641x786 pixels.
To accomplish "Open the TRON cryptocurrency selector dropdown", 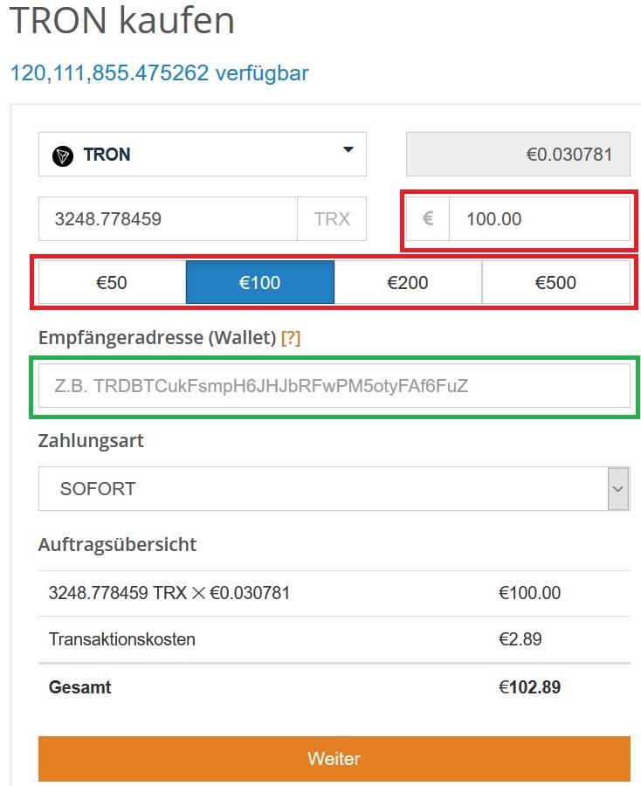I will (203, 154).
